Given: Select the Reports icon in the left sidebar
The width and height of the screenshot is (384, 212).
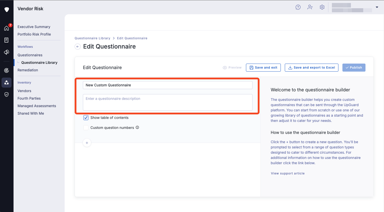Looking at the screenshot, I should 6,40.
